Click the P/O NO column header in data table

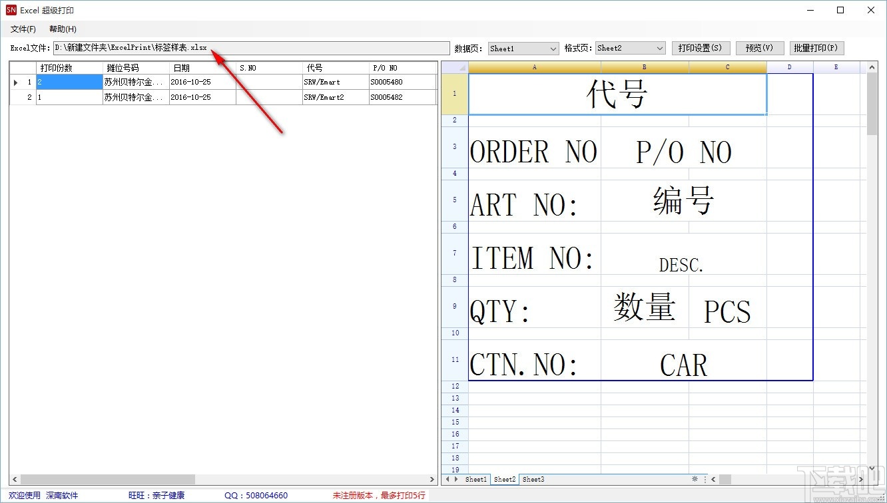coord(402,68)
